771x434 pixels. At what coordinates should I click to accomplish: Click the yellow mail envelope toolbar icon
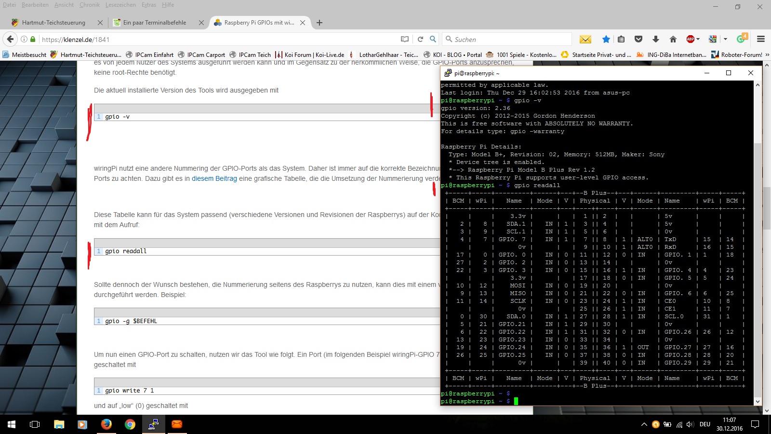coord(585,39)
